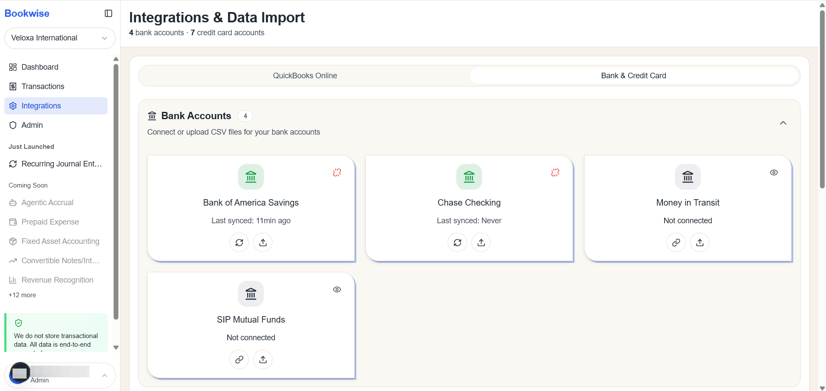Sync Bank of America Savings account

[239, 243]
